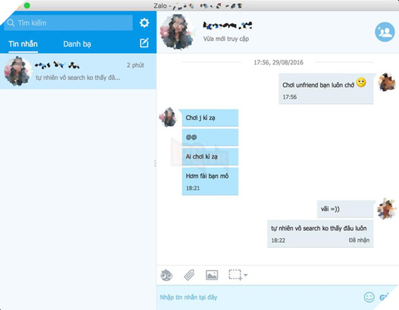Switch to the Tin nhắn tab
This screenshot has width=399, height=310.
[x=23, y=44]
